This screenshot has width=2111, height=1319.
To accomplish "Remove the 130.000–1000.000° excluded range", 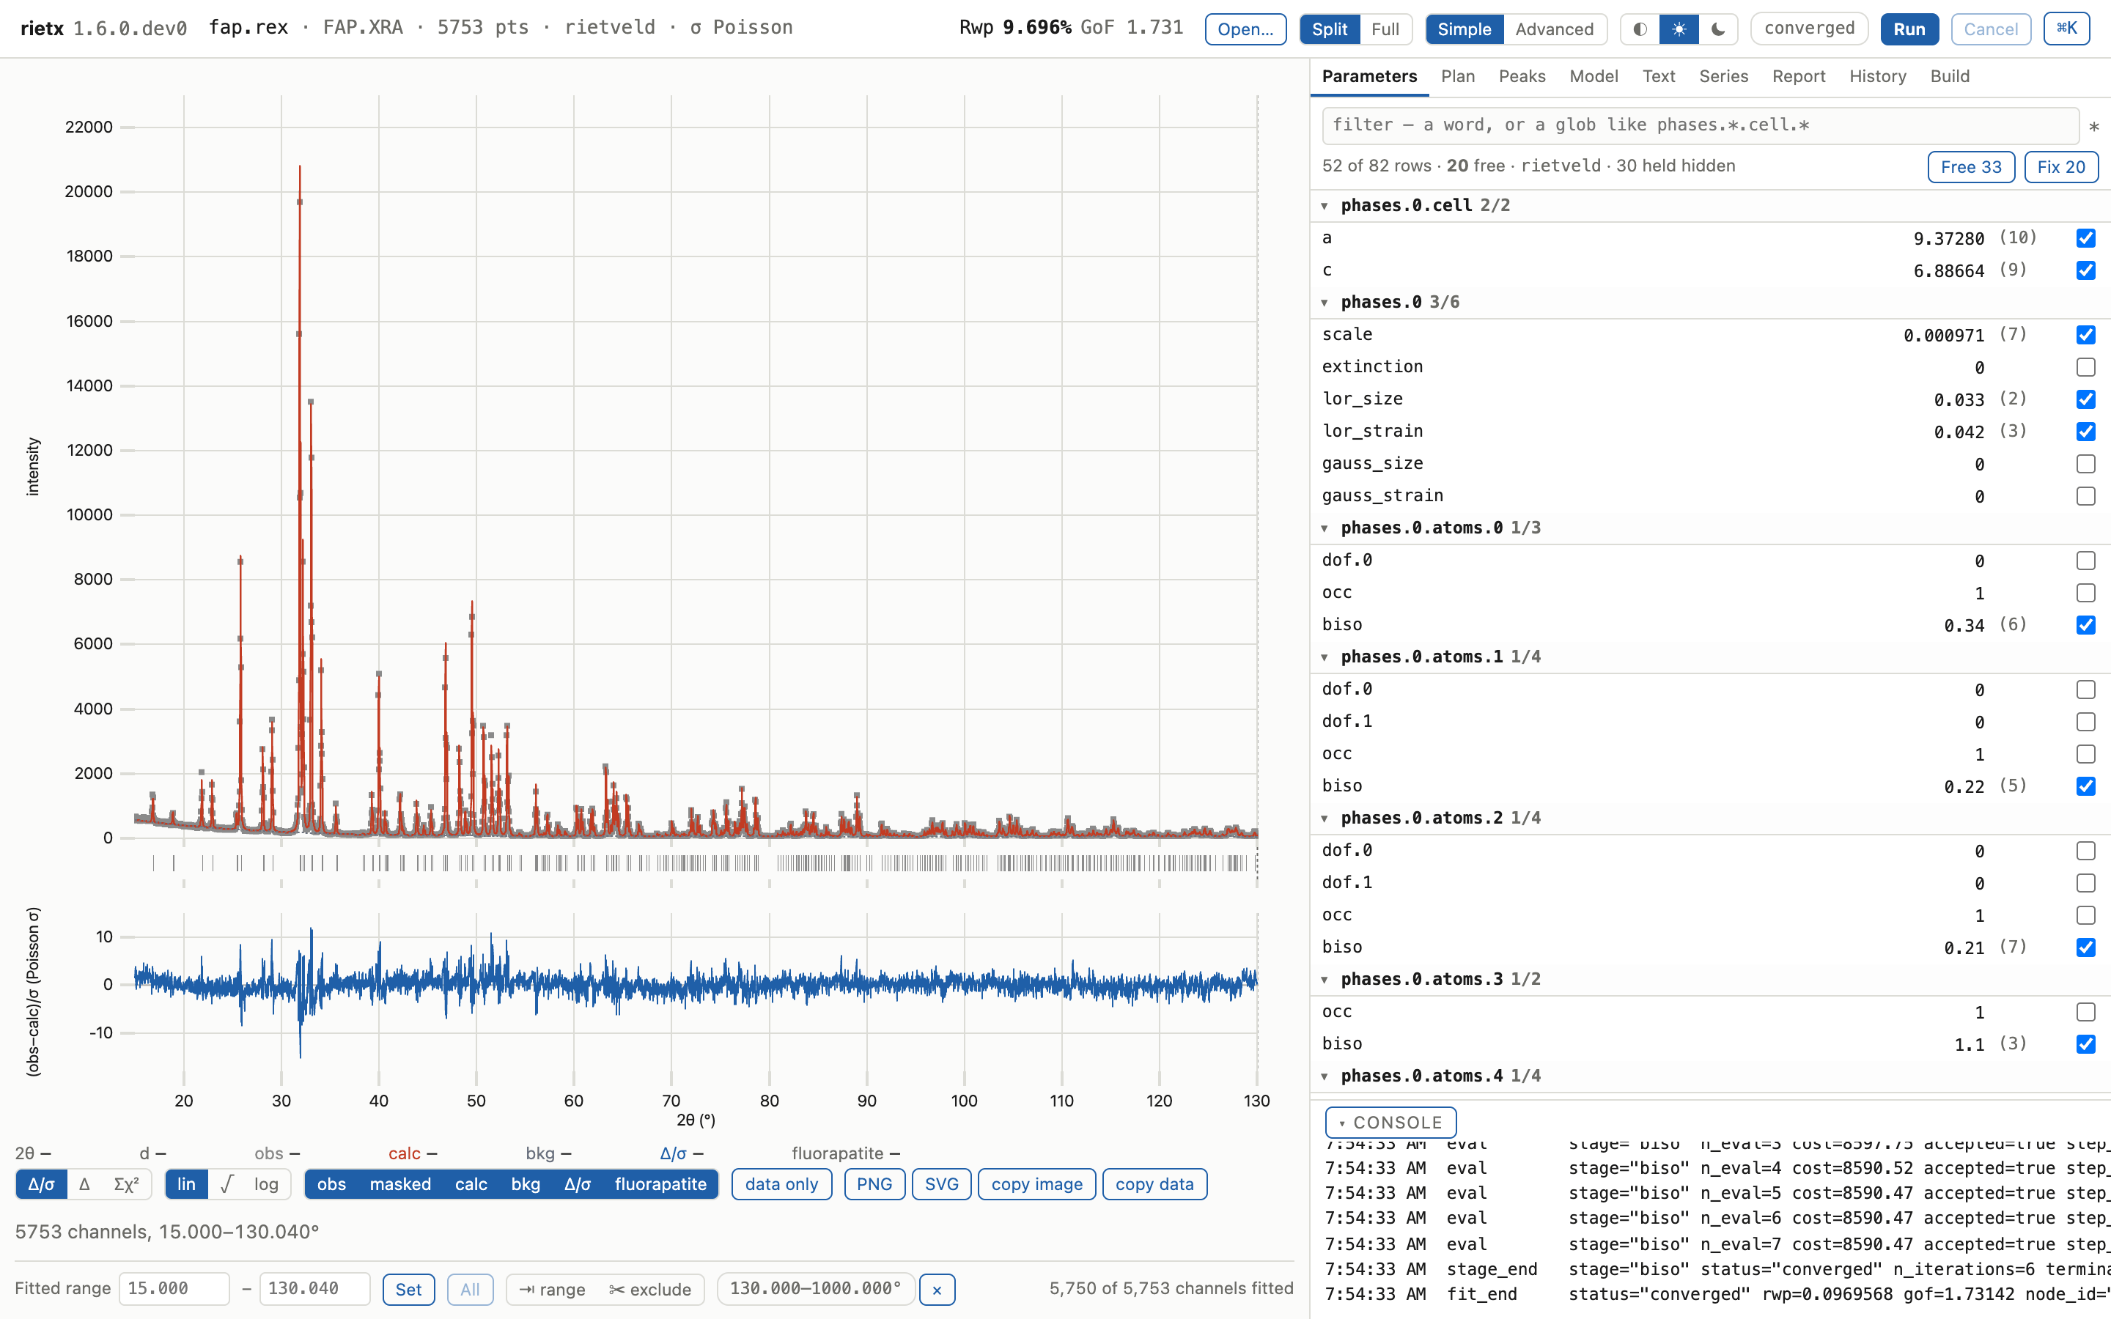I will point(937,1290).
